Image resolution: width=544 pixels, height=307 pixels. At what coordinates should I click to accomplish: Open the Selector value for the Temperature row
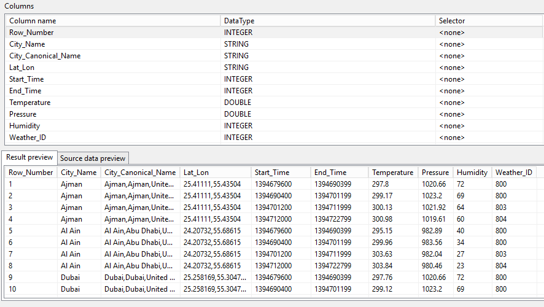[452, 103]
